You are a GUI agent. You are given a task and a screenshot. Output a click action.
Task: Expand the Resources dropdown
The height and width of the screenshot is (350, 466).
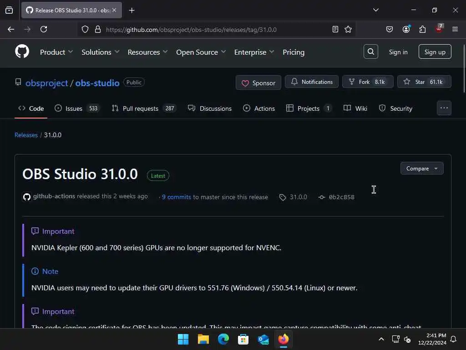click(148, 52)
